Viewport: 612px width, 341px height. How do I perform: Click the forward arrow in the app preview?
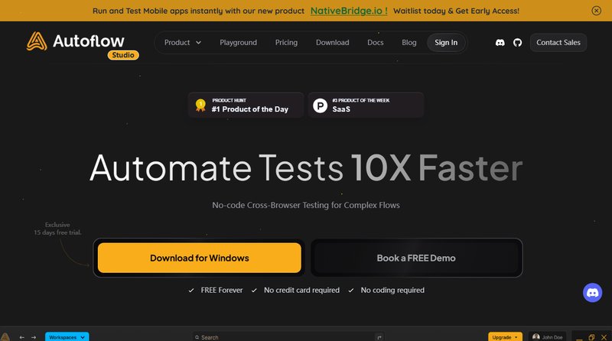pyautogui.click(x=34, y=336)
